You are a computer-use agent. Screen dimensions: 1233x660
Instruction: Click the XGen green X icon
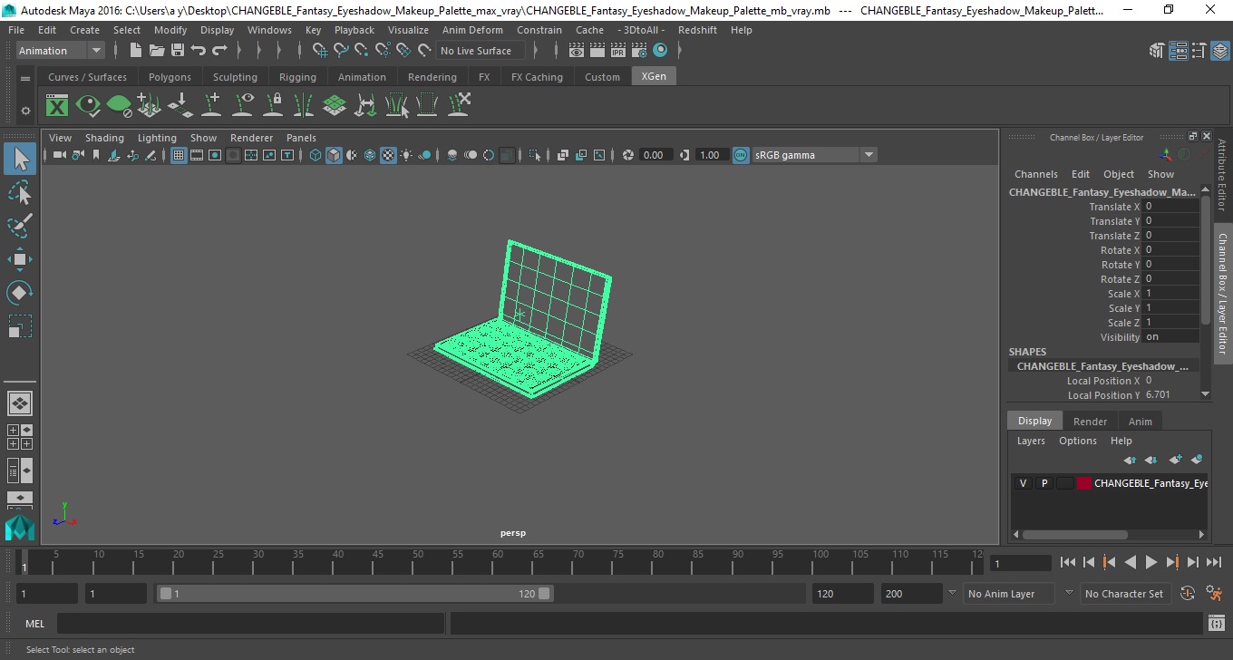(57, 105)
